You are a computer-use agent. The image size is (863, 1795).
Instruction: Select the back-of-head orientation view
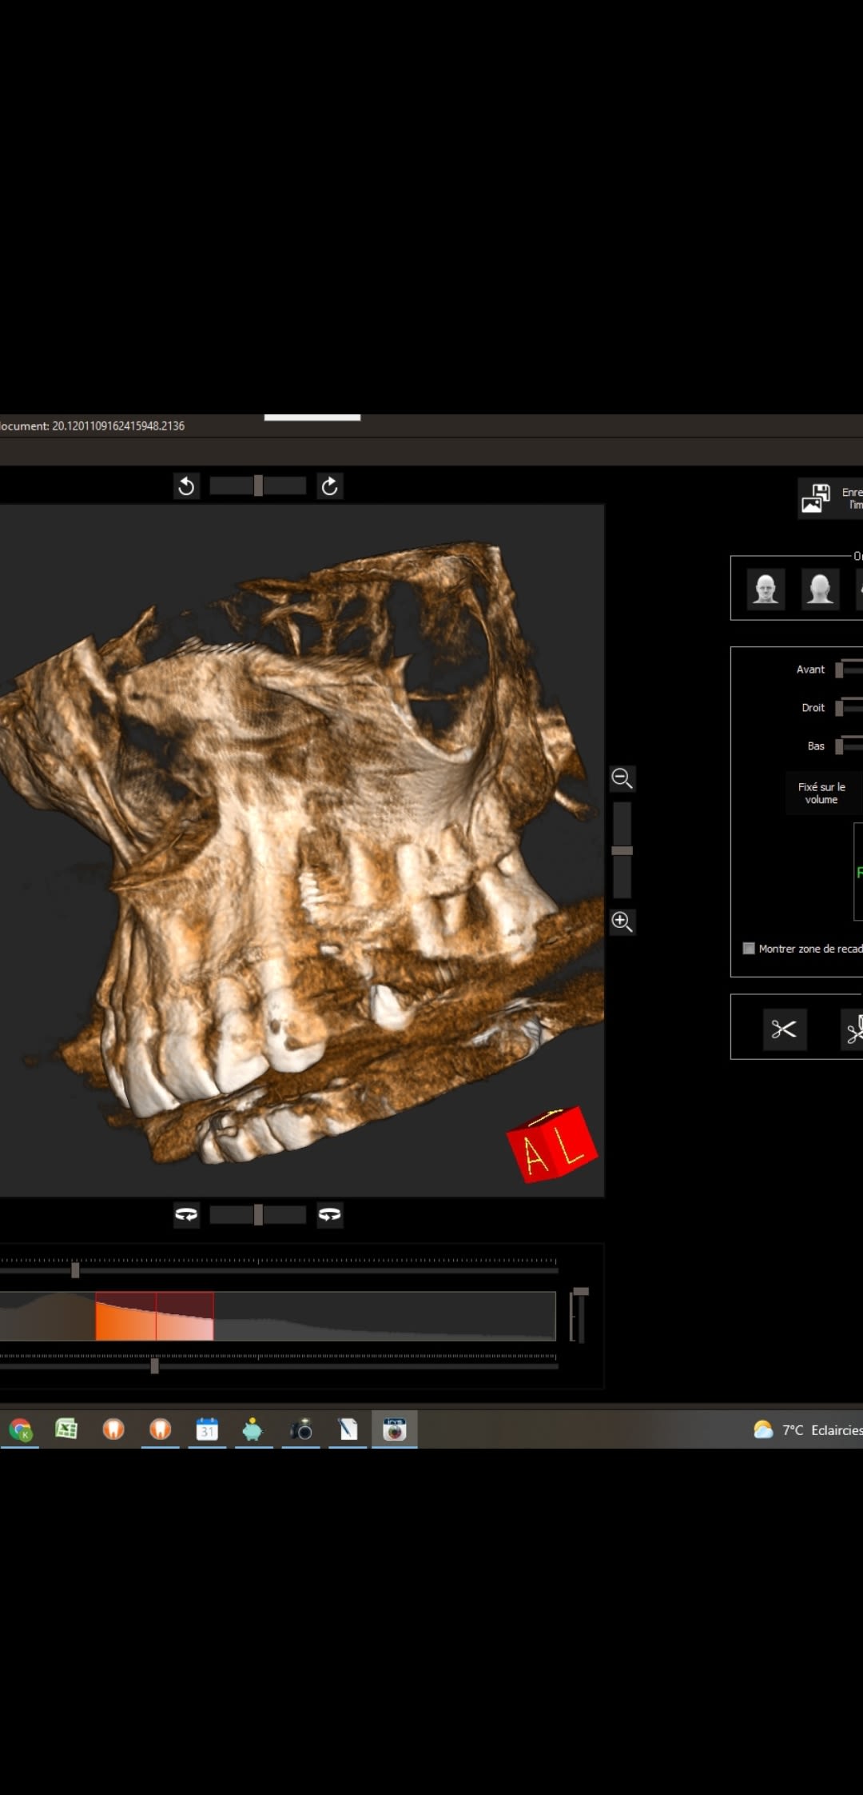click(820, 590)
